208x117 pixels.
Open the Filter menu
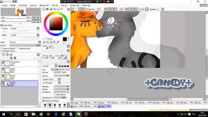point(55,6)
